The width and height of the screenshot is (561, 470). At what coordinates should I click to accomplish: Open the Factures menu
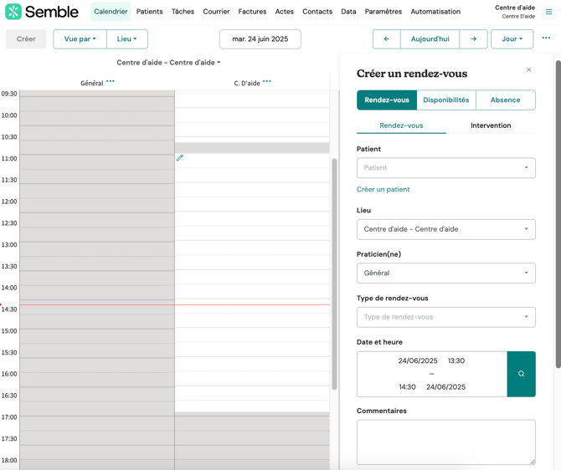coord(252,12)
